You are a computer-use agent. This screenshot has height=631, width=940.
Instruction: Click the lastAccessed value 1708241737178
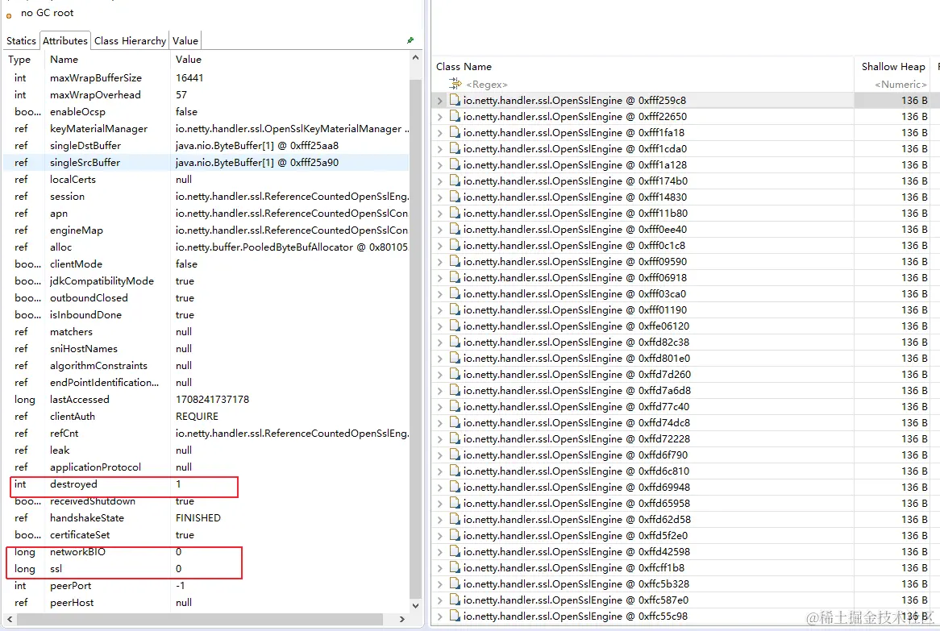pyautogui.click(x=212, y=400)
